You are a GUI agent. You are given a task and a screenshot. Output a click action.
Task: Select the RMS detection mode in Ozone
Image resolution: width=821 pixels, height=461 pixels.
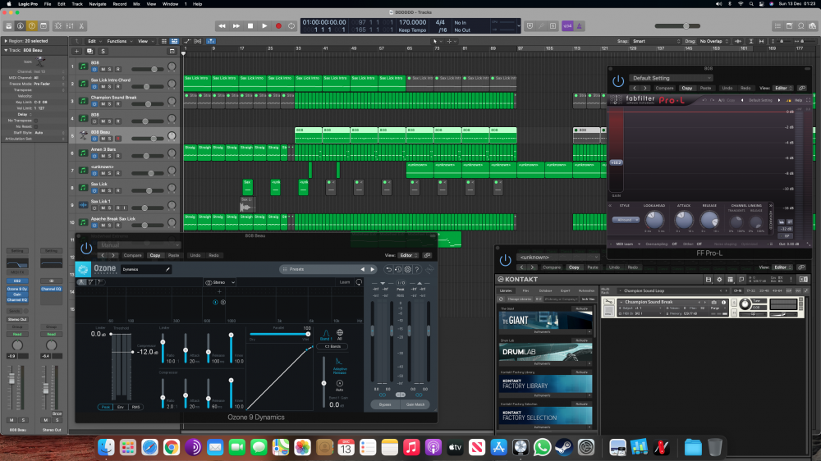pos(135,407)
